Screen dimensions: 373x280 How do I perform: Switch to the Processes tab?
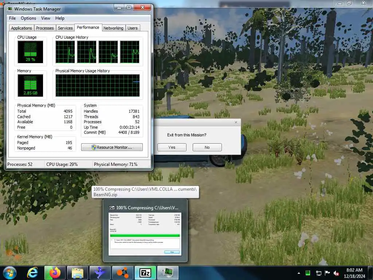click(45, 28)
